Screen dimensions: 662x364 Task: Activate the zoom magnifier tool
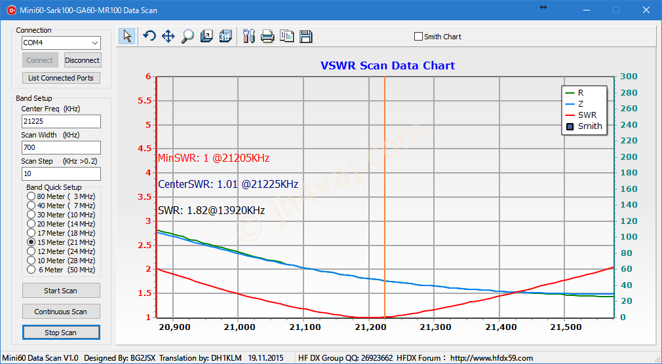click(187, 36)
